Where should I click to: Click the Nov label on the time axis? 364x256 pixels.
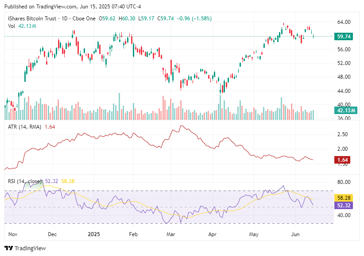pyautogui.click(x=13, y=234)
